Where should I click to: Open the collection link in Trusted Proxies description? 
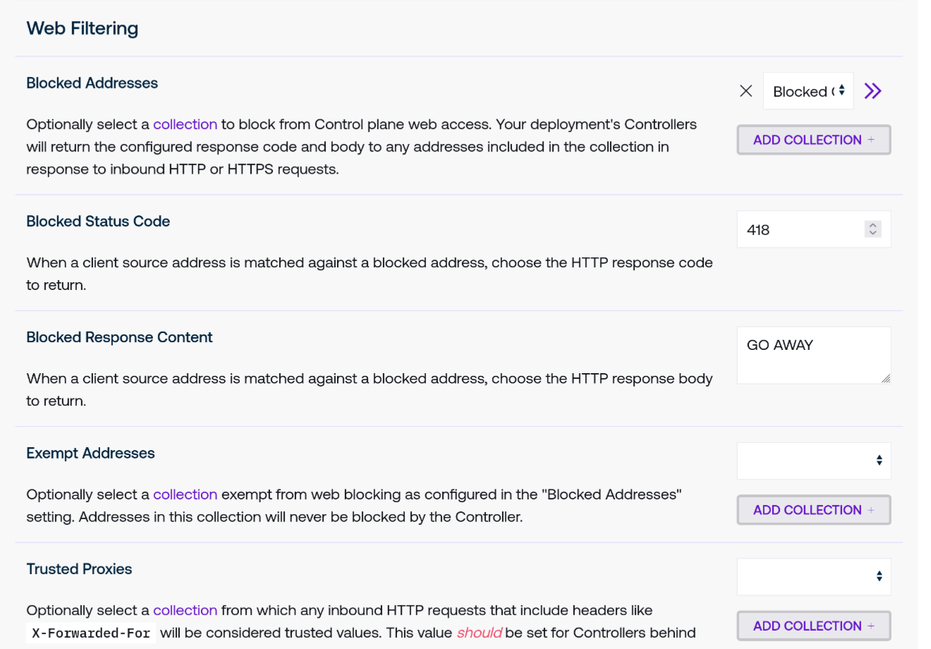pos(185,610)
